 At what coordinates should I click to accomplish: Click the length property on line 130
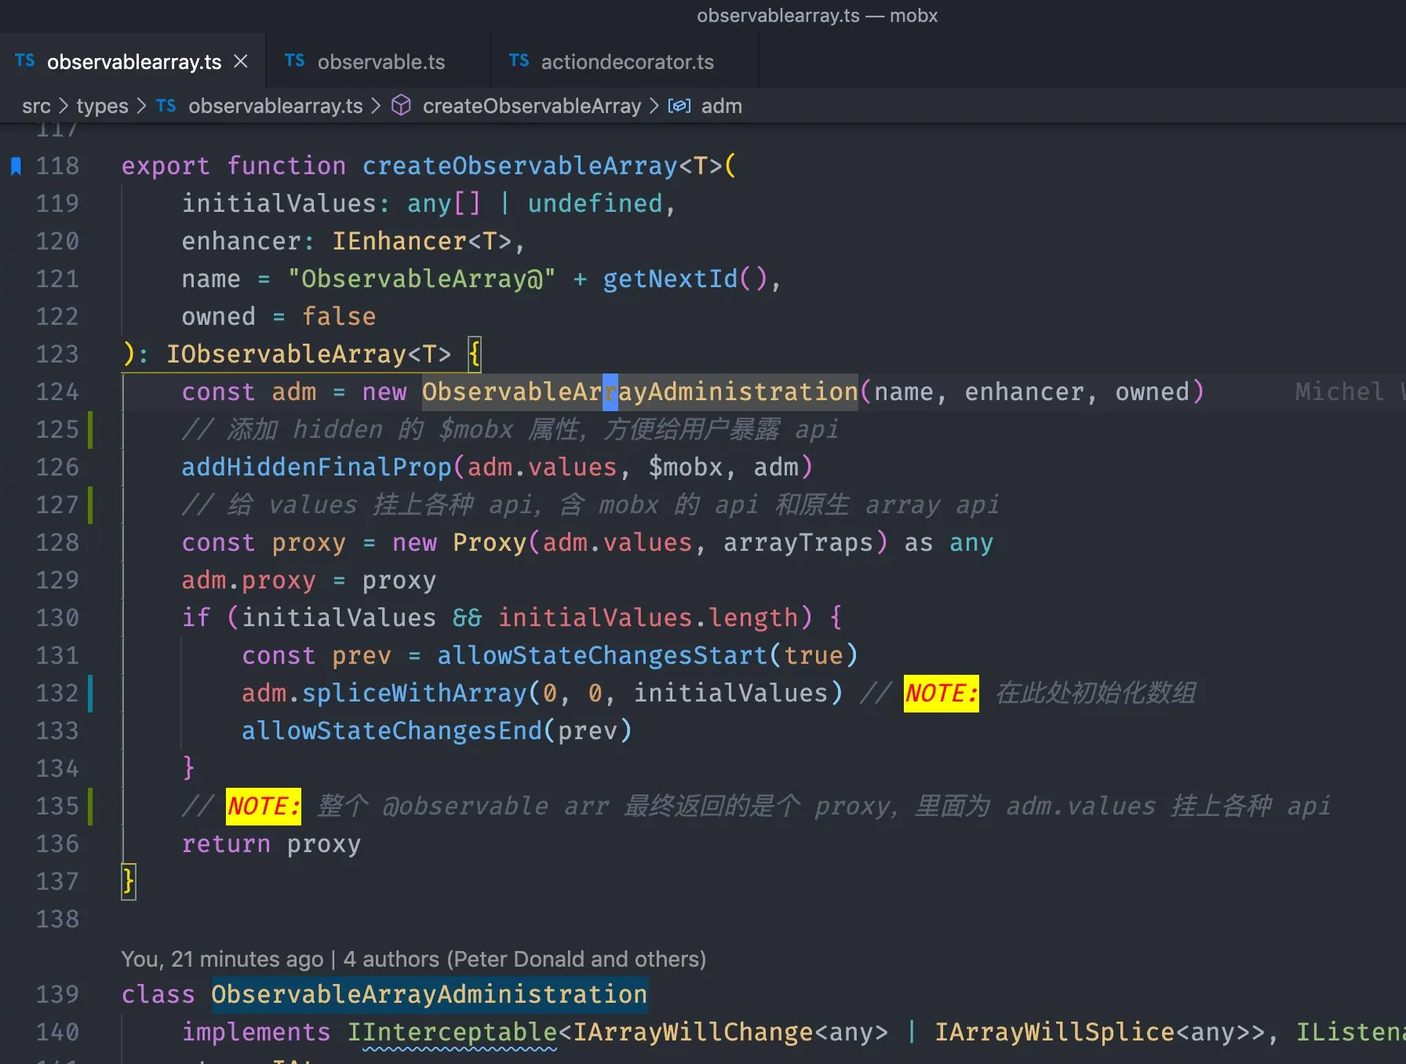[753, 618]
